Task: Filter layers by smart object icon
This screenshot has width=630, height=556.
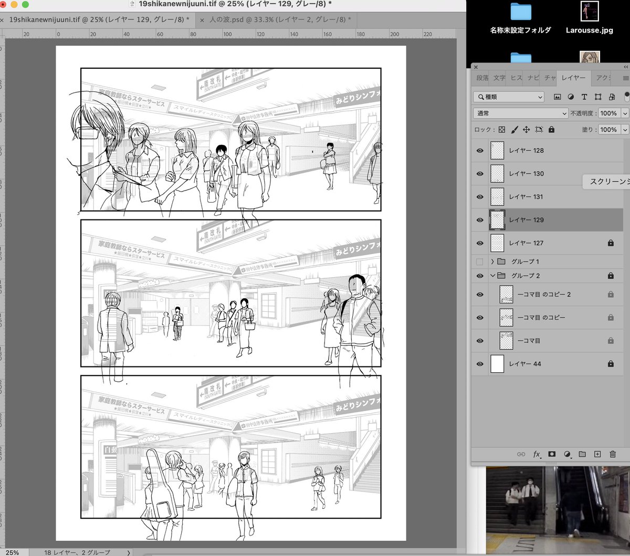Action: pyautogui.click(x=612, y=97)
